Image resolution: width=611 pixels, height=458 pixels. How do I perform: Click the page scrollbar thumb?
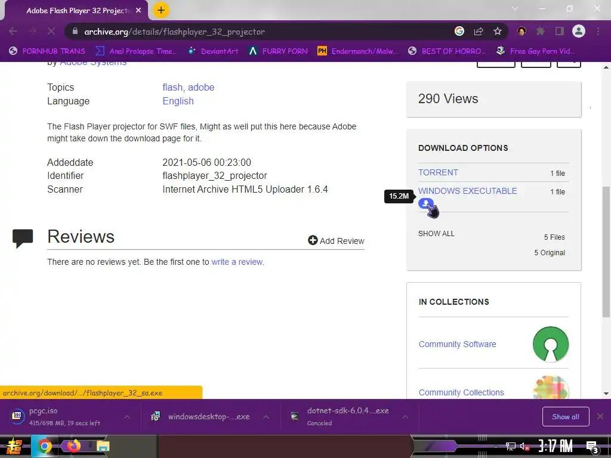(606, 252)
